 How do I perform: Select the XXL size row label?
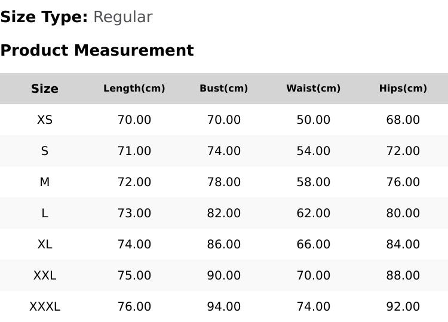point(45,276)
